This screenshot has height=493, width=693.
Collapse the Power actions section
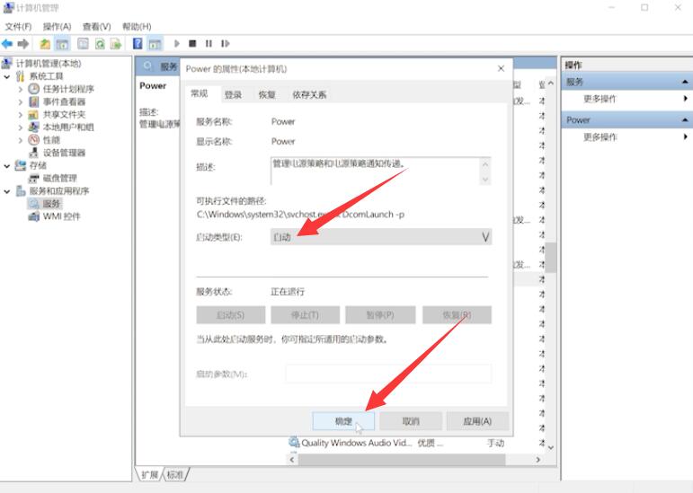pyautogui.click(x=685, y=120)
